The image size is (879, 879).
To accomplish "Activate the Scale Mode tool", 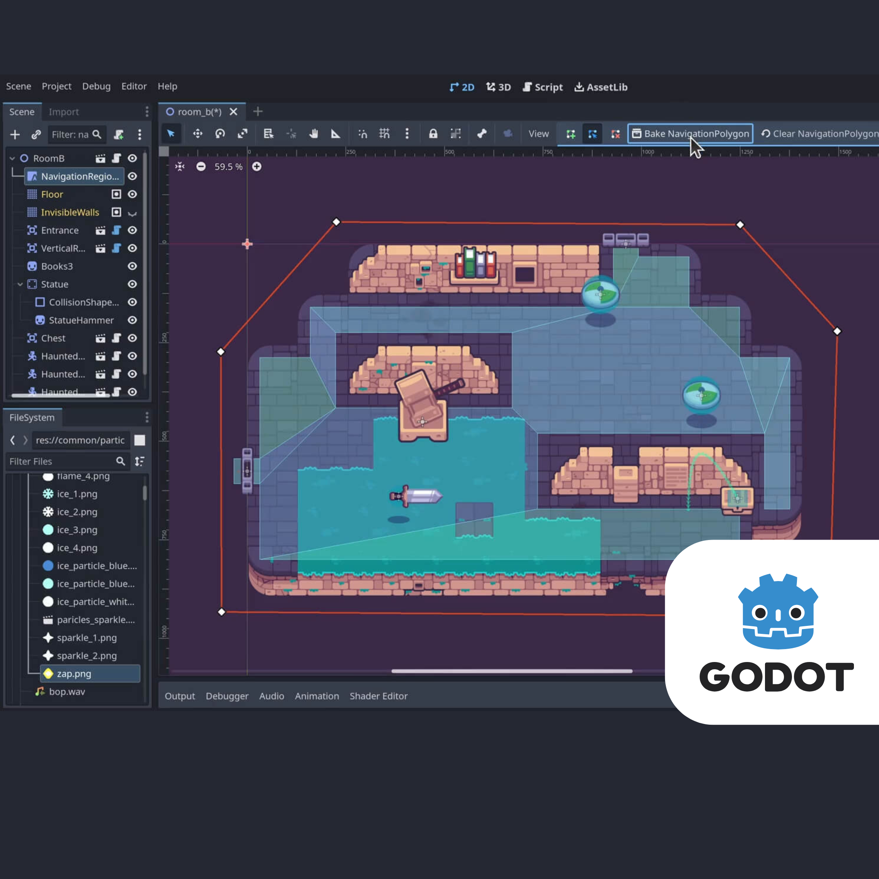I will 242,134.
